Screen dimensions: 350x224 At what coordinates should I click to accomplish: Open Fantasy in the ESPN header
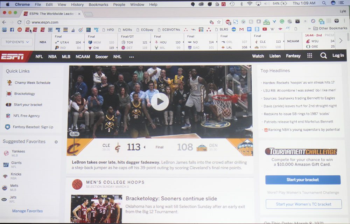293,56
